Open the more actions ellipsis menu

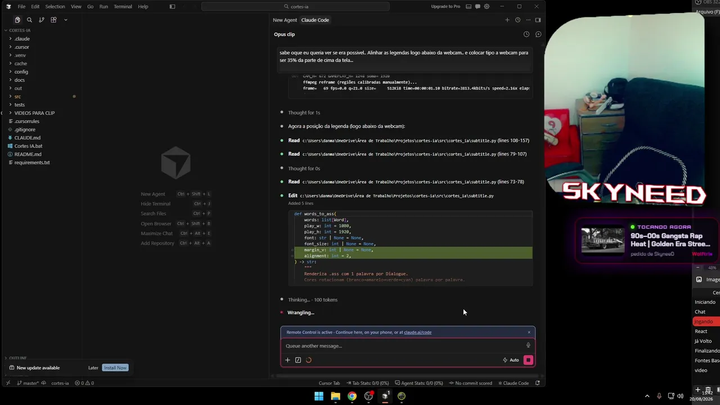tap(528, 20)
